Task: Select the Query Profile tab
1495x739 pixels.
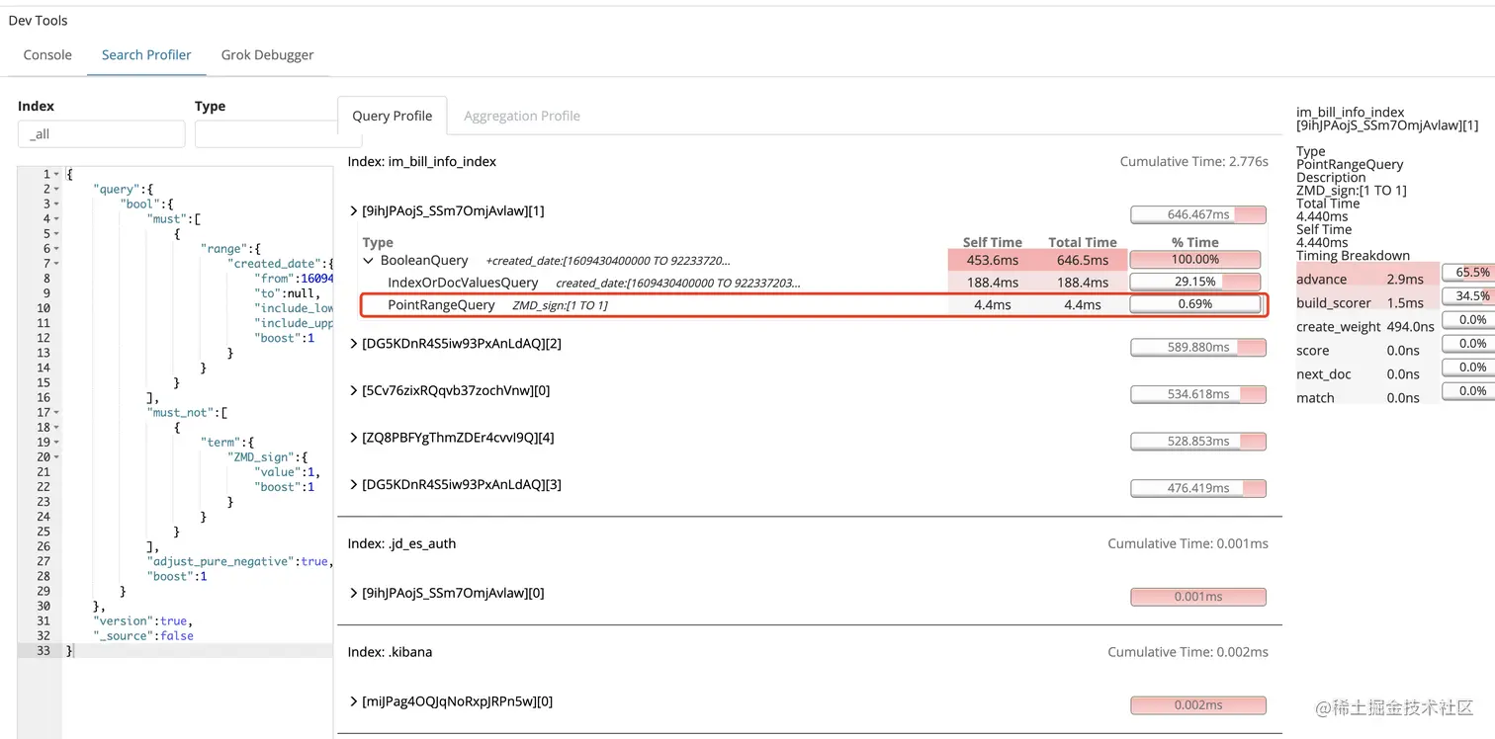Action: (393, 116)
